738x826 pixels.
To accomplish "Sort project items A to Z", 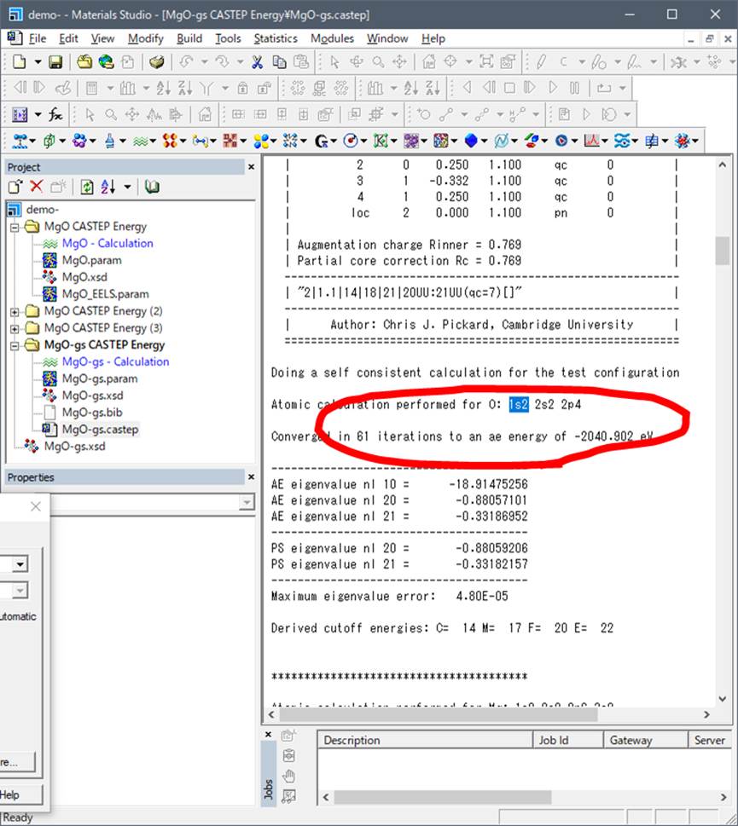I will (108, 187).
